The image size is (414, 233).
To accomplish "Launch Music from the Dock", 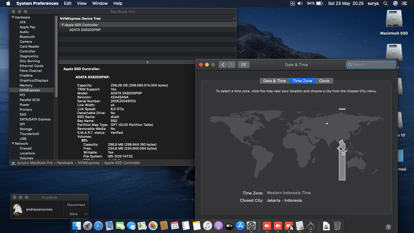I will pyautogui.click(x=208, y=225).
